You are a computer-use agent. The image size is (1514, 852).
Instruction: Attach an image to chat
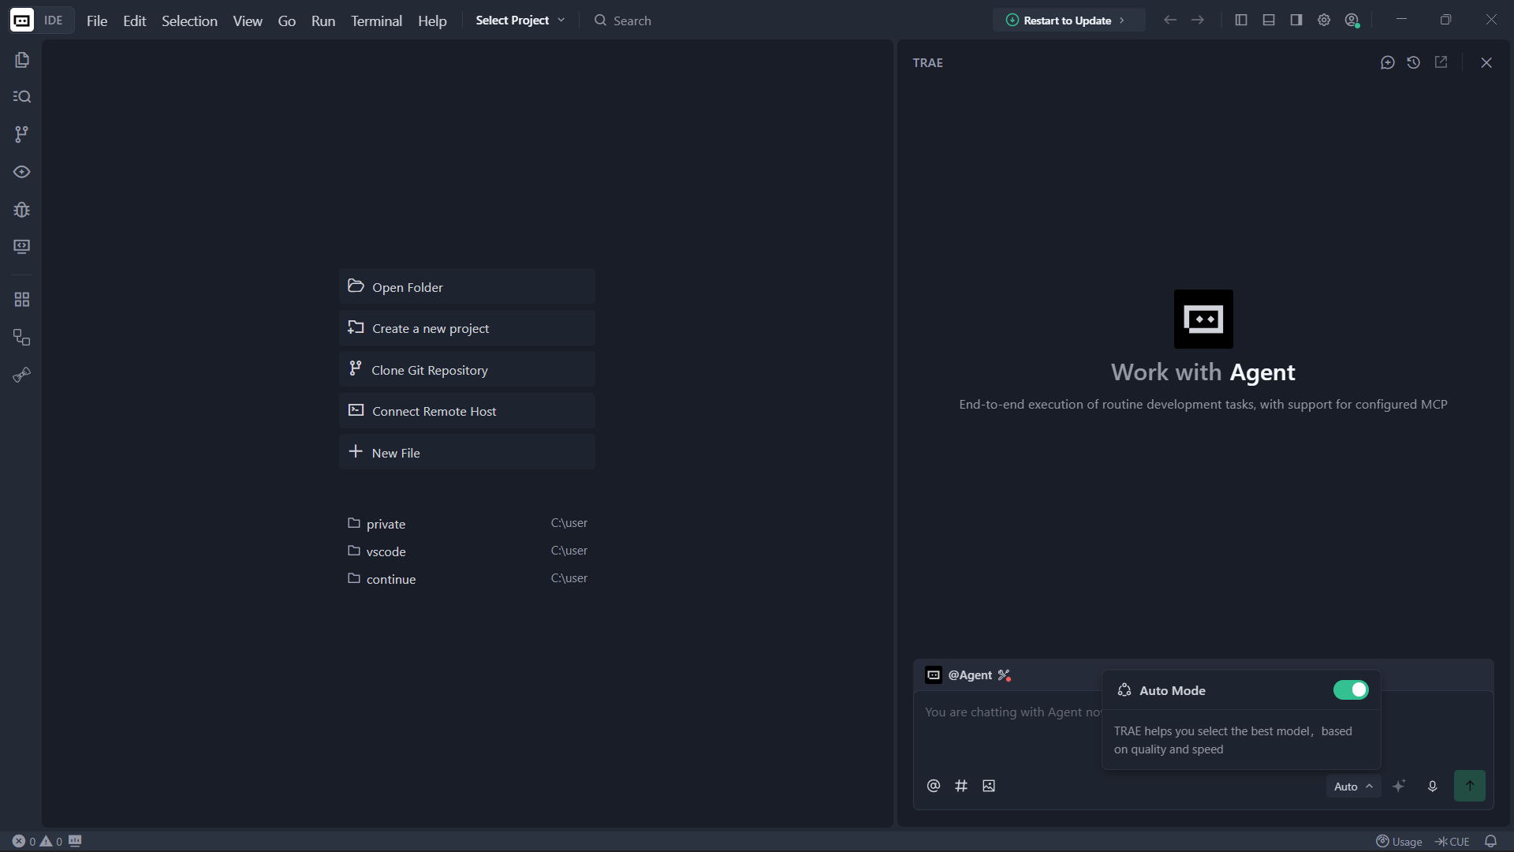[989, 786]
